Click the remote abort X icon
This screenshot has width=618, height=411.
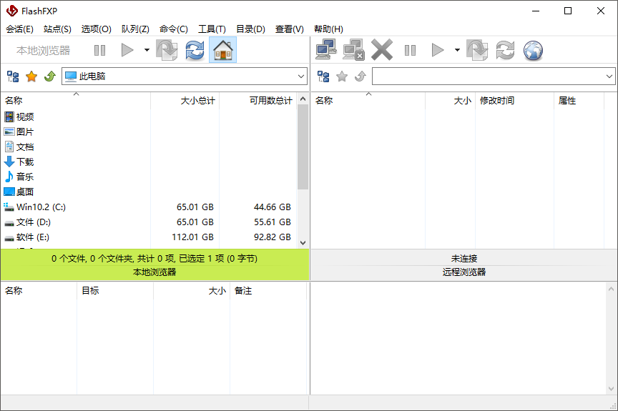click(382, 50)
